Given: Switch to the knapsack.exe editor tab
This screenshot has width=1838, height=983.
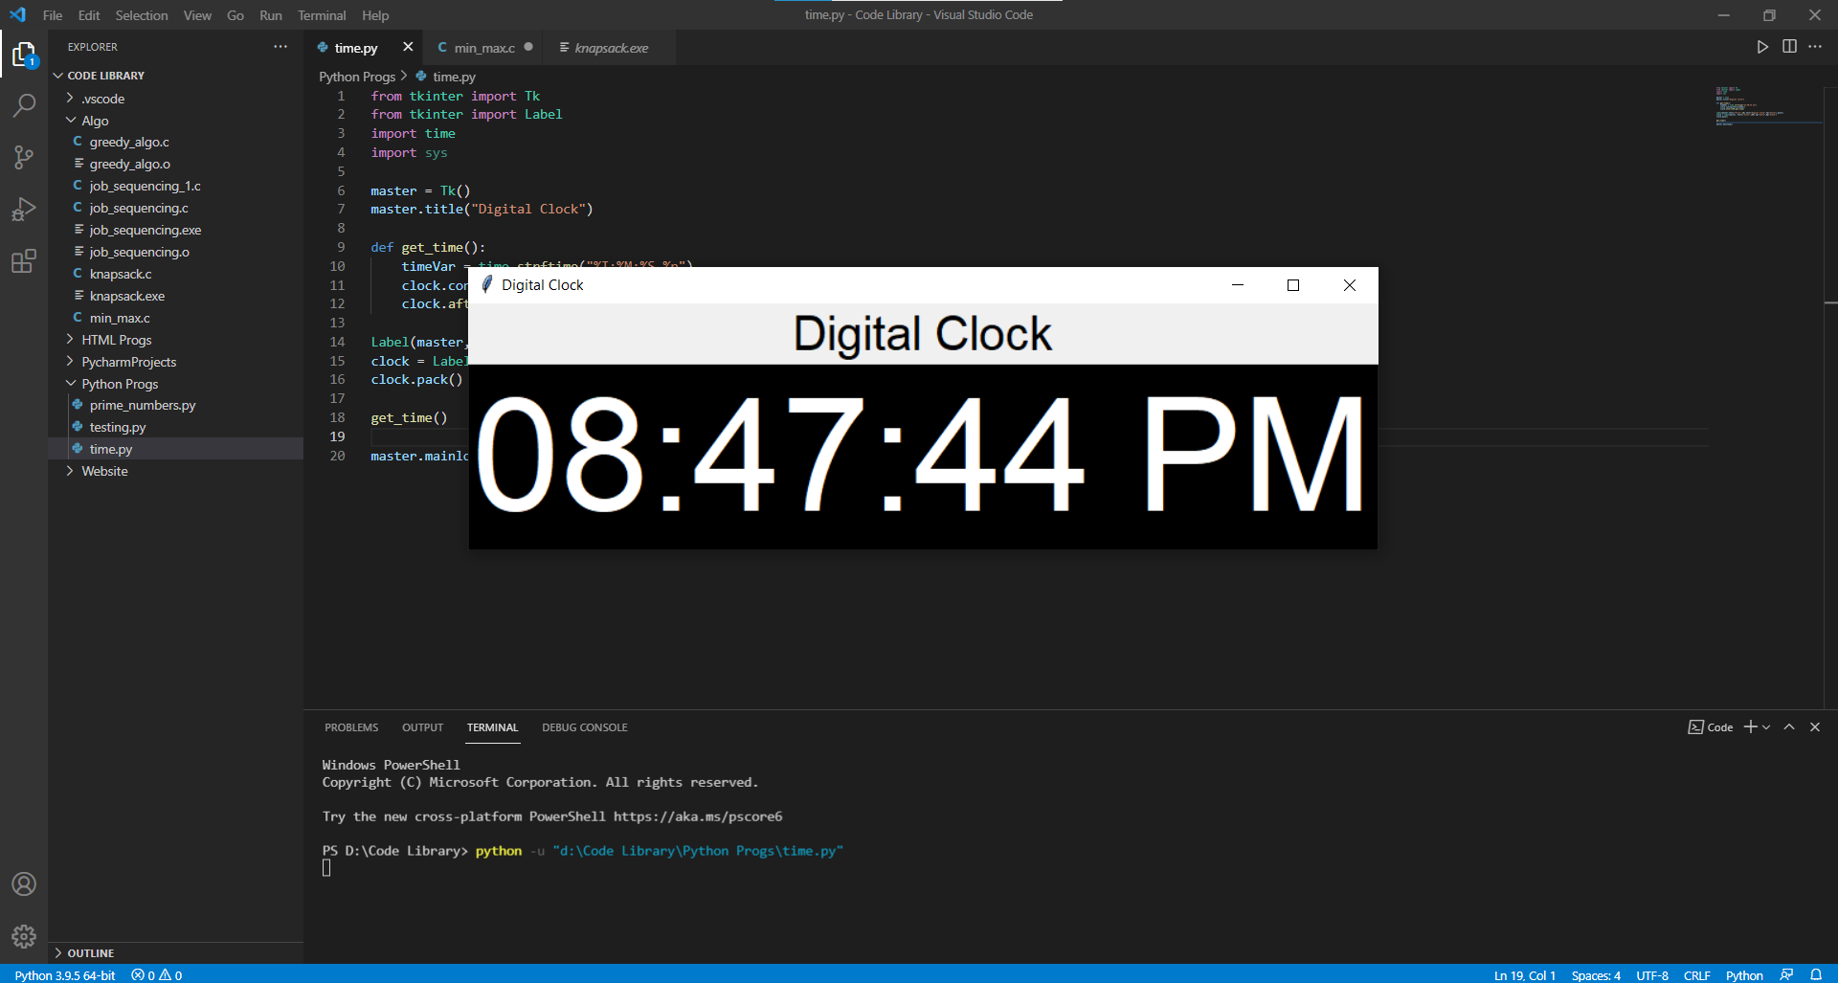Looking at the screenshot, I should 611,48.
